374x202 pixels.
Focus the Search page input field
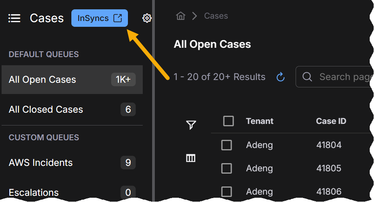tap(343, 77)
